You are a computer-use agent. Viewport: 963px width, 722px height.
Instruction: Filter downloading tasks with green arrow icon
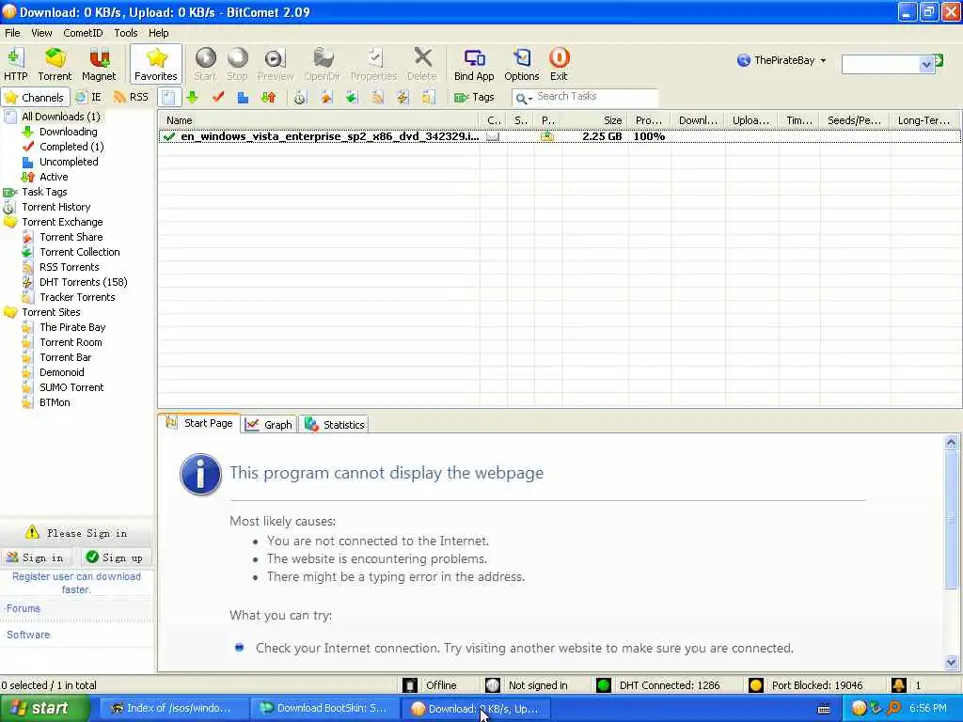pos(192,97)
